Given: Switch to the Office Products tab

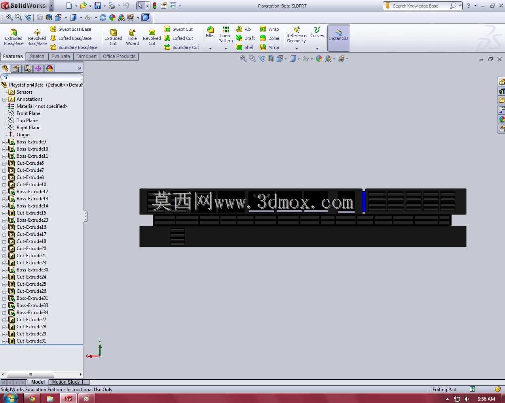Looking at the screenshot, I should coord(119,56).
